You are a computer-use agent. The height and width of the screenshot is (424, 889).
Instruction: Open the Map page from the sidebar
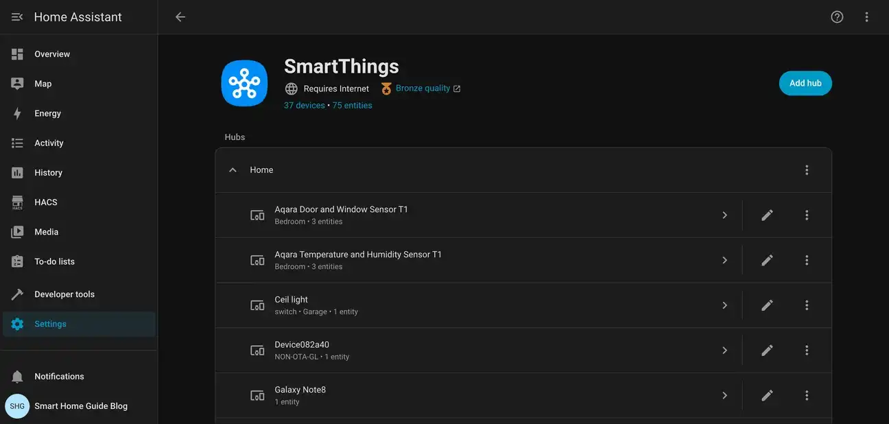point(43,82)
